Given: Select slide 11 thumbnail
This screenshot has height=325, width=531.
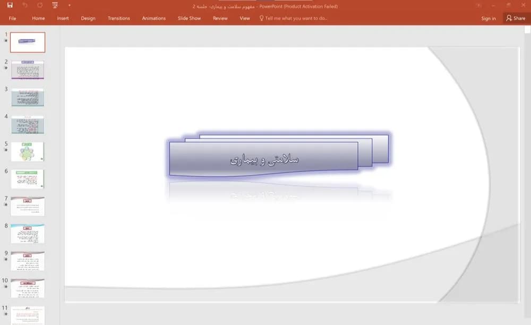Looking at the screenshot, I should click(28, 315).
